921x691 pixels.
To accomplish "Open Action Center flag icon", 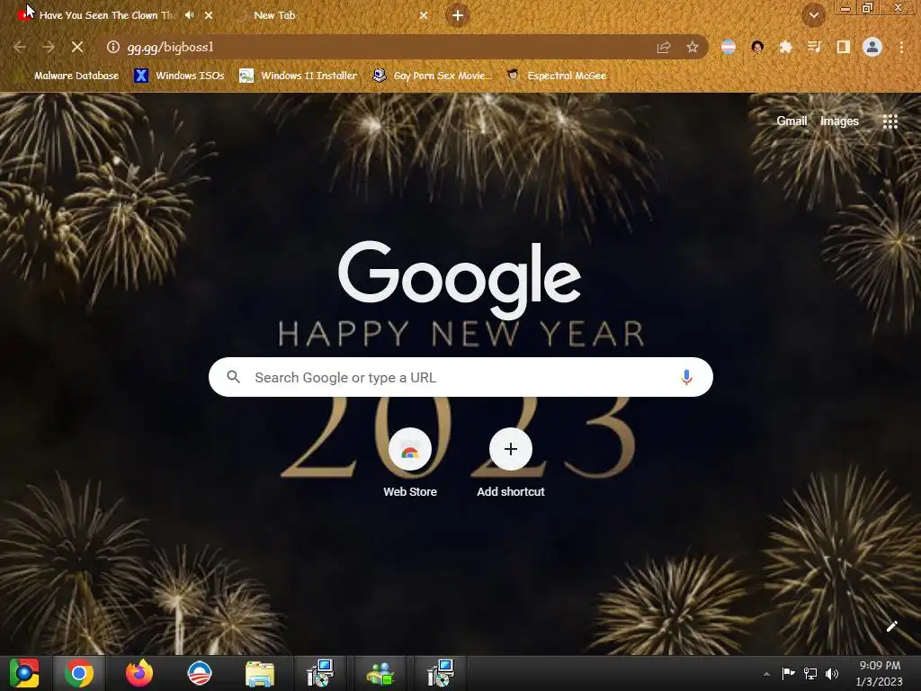I will click(x=788, y=673).
